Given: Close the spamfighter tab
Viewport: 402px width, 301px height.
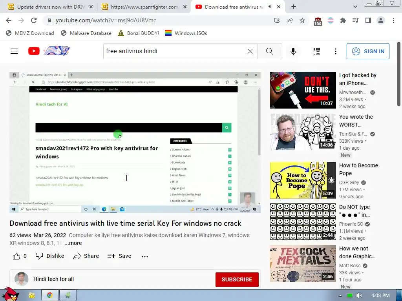Looking at the screenshot, I should (185, 7).
